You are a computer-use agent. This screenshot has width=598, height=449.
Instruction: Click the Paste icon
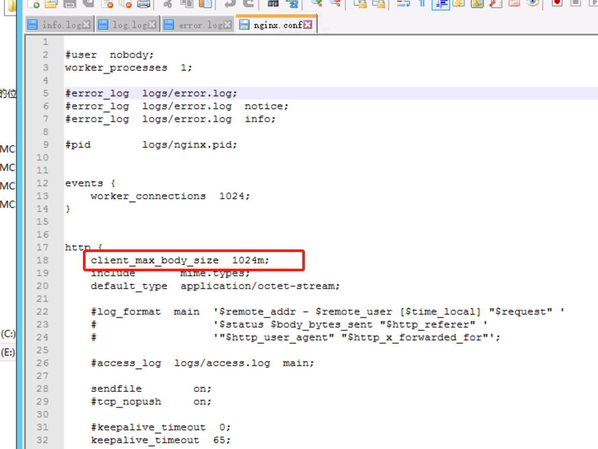point(204,4)
